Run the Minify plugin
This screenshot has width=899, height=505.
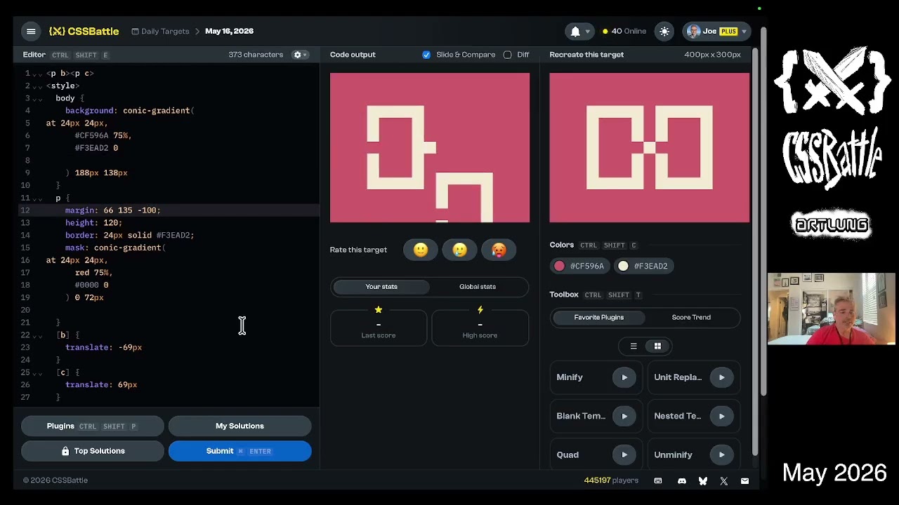point(624,377)
